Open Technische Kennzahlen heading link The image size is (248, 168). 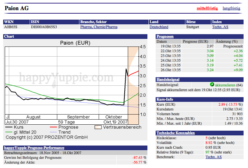point(176,133)
